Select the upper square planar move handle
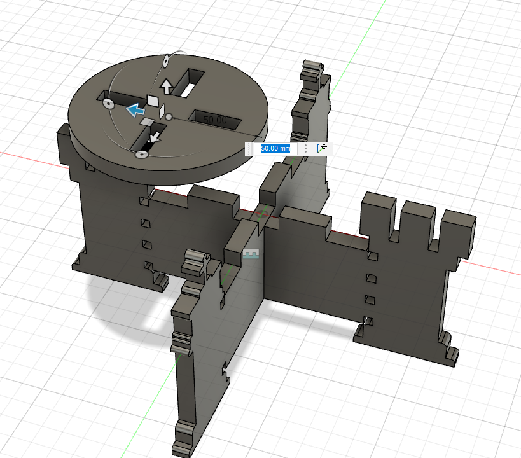This screenshot has width=521, height=458. tap(153, 101)
